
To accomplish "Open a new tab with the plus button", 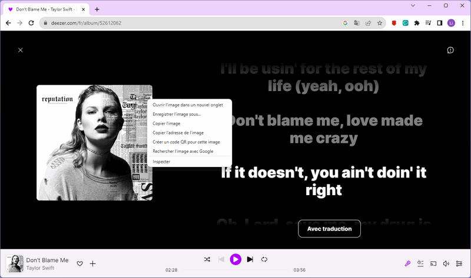I will [x=97, y=9].
